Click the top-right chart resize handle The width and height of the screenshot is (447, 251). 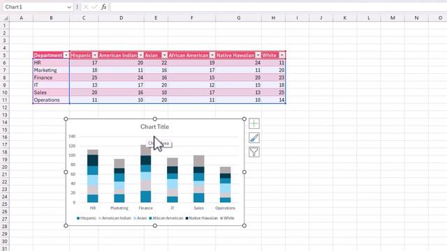point(244,119)
